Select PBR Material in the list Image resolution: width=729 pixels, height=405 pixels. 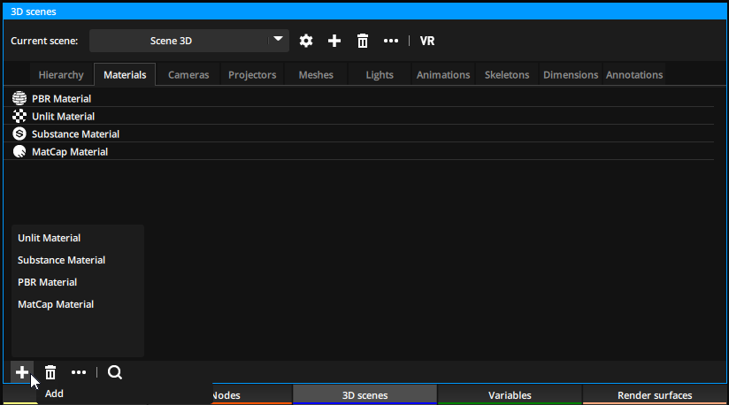coord(359,98)
